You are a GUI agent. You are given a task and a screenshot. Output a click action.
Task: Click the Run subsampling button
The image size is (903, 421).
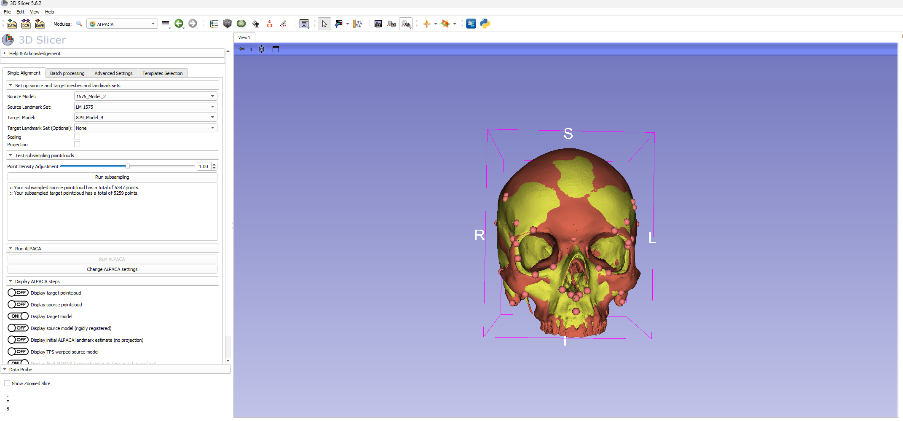(112, 177)
